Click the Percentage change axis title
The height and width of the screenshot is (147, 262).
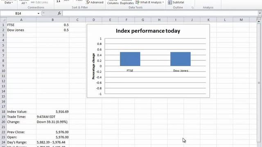[x=93, y=66]
